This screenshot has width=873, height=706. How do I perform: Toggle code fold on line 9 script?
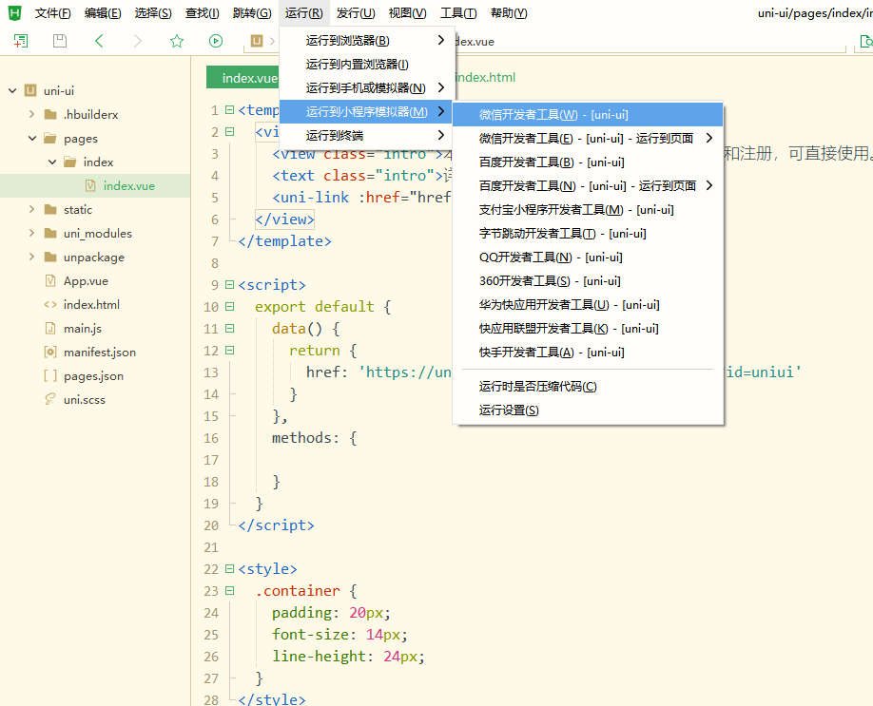coord(229,284)
